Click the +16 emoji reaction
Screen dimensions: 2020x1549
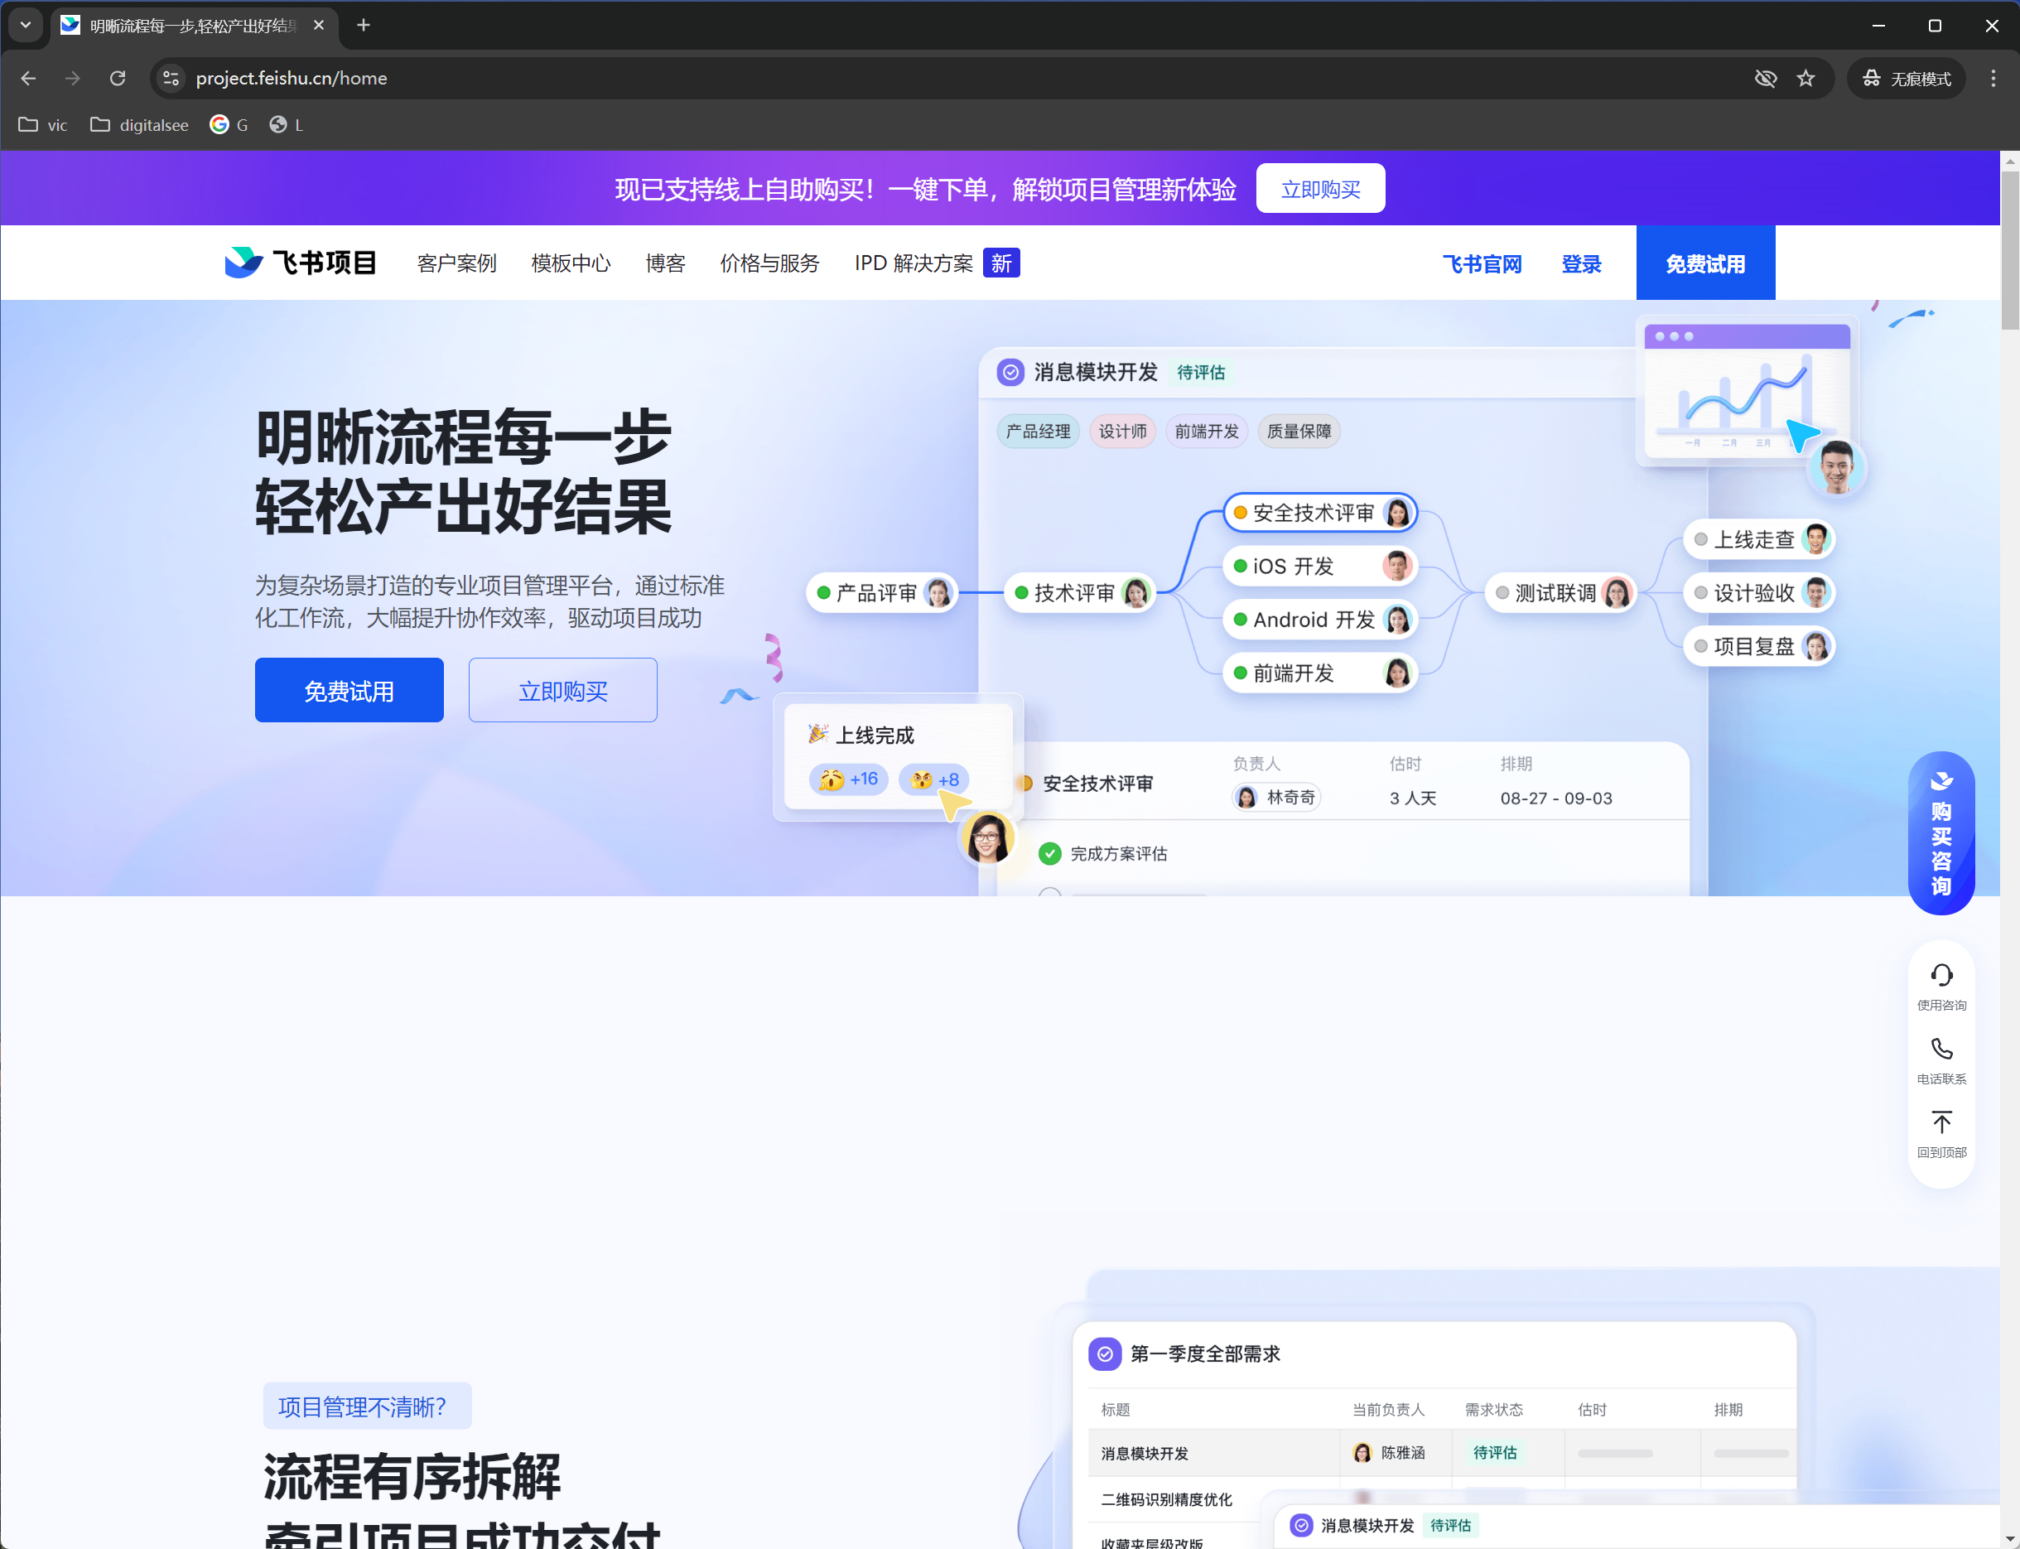tap(848, 779)
